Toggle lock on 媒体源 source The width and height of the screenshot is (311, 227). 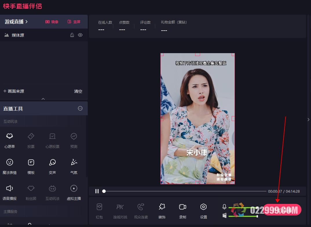tap(72, 35)
